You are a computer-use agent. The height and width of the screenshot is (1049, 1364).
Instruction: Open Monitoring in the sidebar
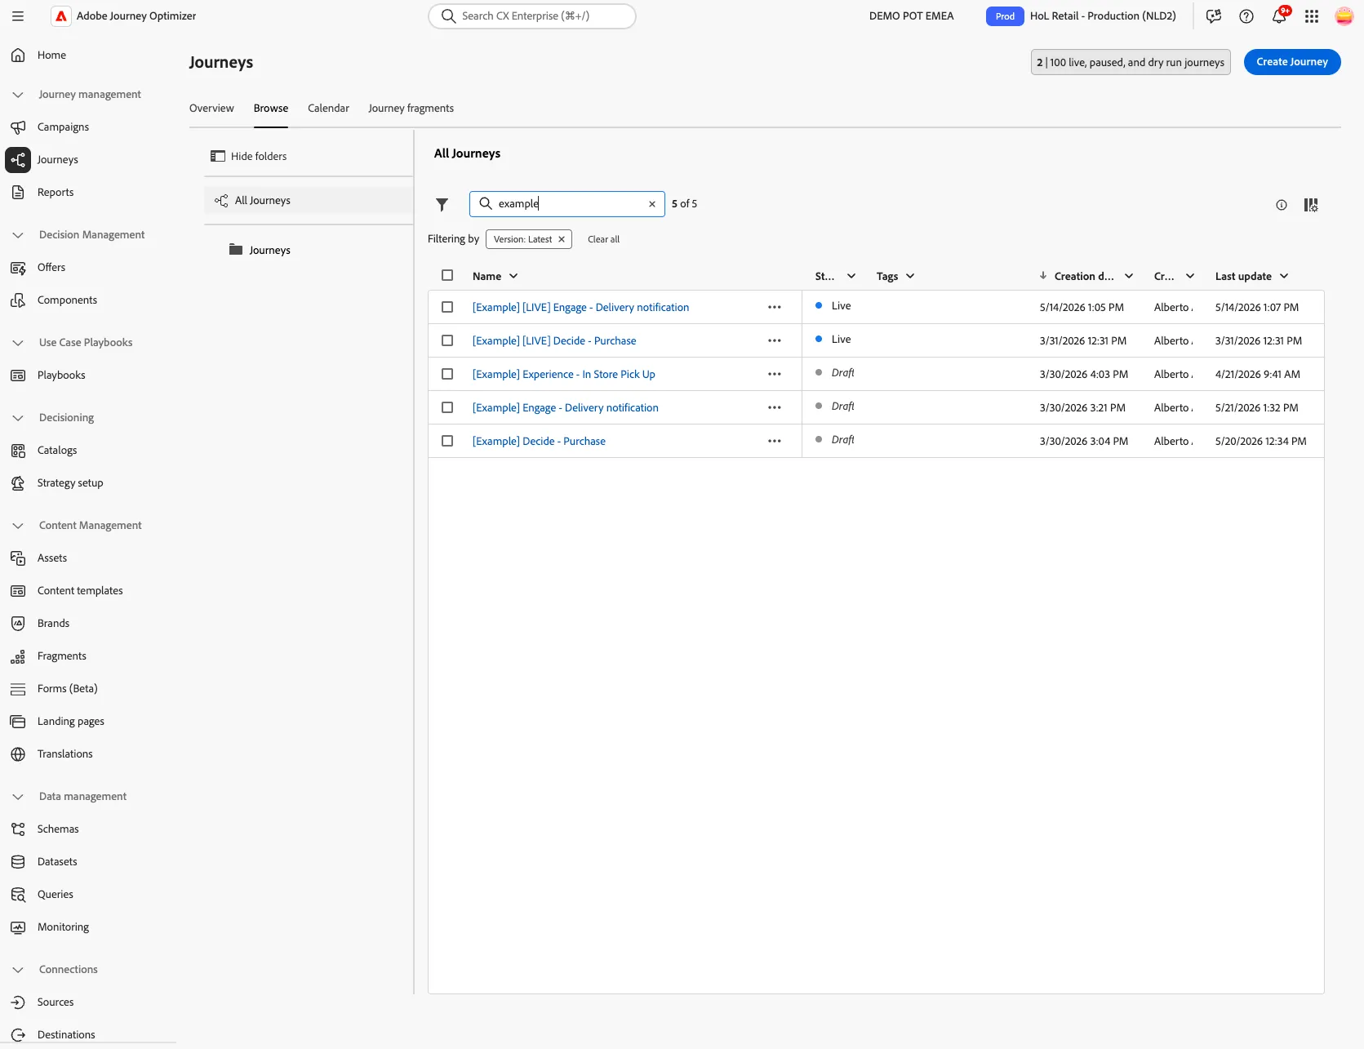coord(63,927)
